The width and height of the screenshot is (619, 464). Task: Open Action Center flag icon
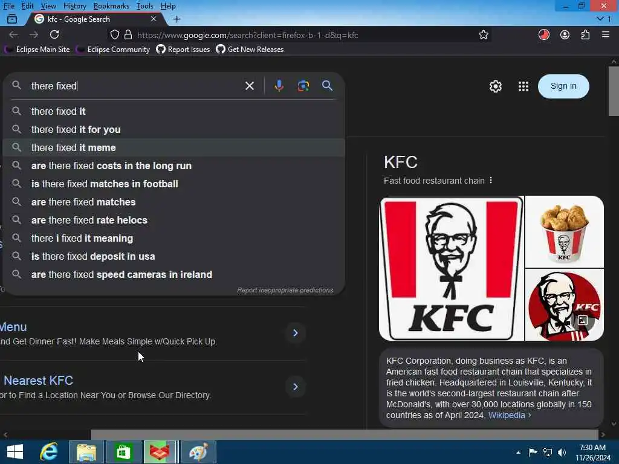click(533, 453)
